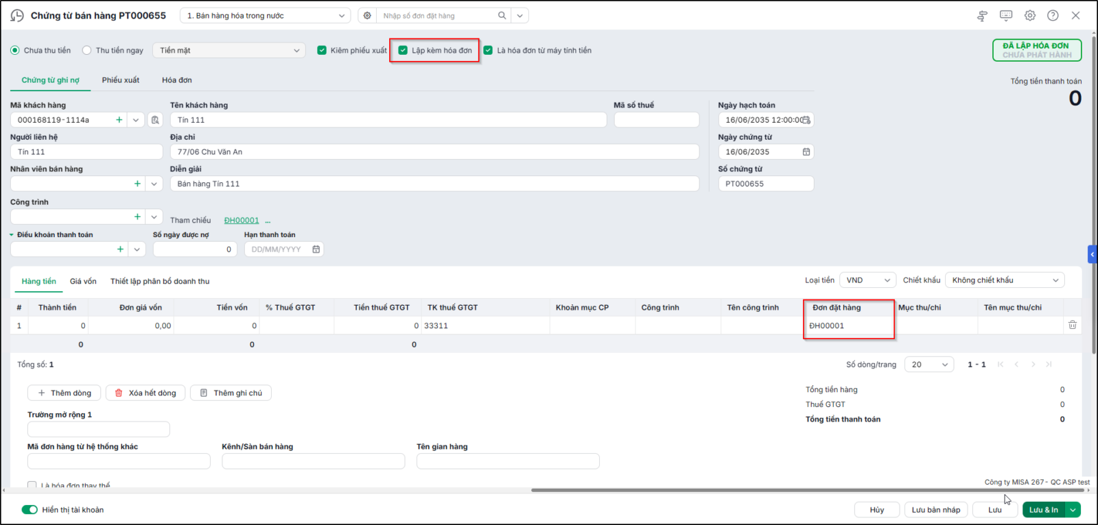Select the Chưa thu tiền radio button
The width and height of the screenshot is (1098, 525).
(x=15, y=50)
